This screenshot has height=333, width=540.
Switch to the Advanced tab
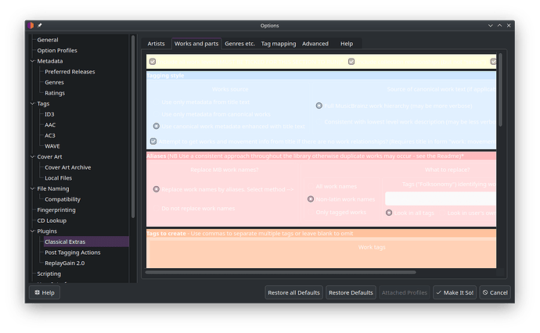(315, 44)
